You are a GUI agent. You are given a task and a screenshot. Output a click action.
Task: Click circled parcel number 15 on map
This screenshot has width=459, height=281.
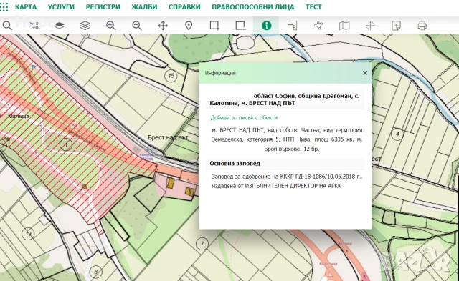coord(171,76)
